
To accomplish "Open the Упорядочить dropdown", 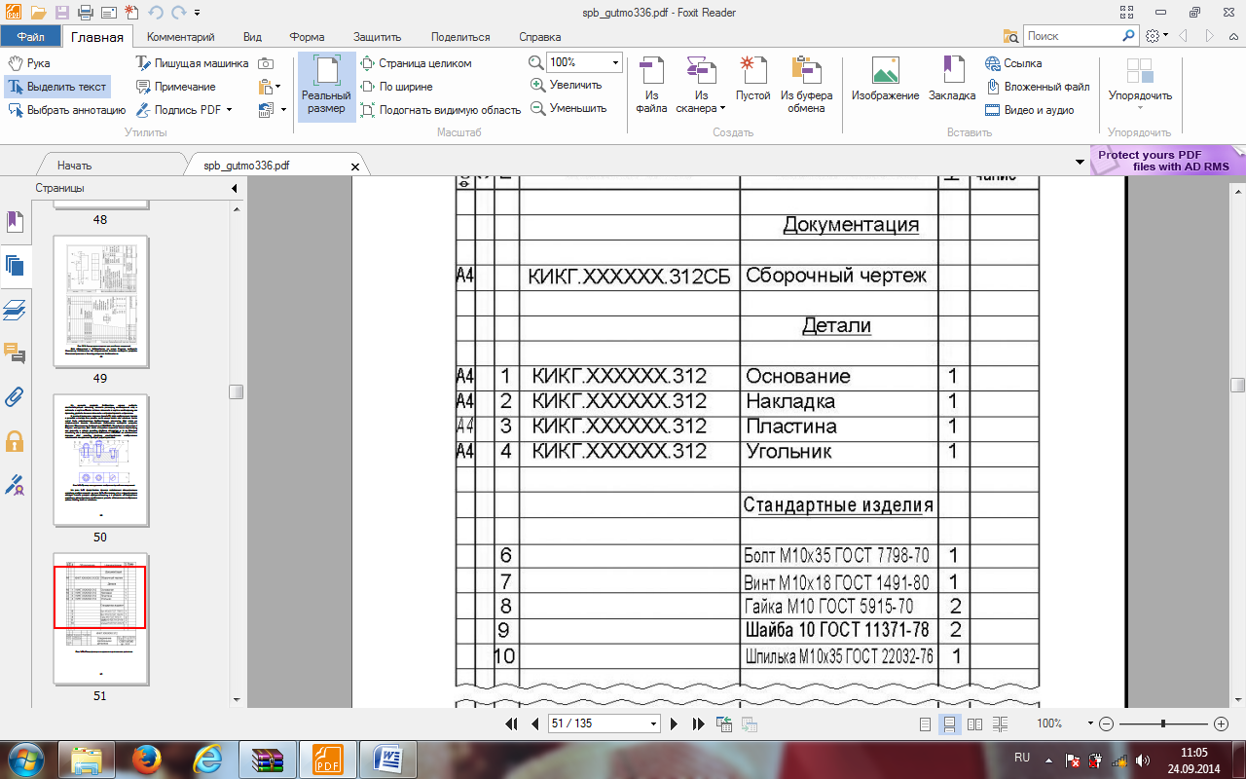I will point(1140,86).
